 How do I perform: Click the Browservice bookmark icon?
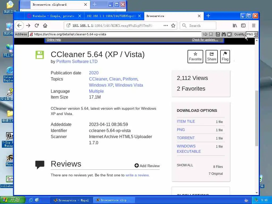click(211, 34)
